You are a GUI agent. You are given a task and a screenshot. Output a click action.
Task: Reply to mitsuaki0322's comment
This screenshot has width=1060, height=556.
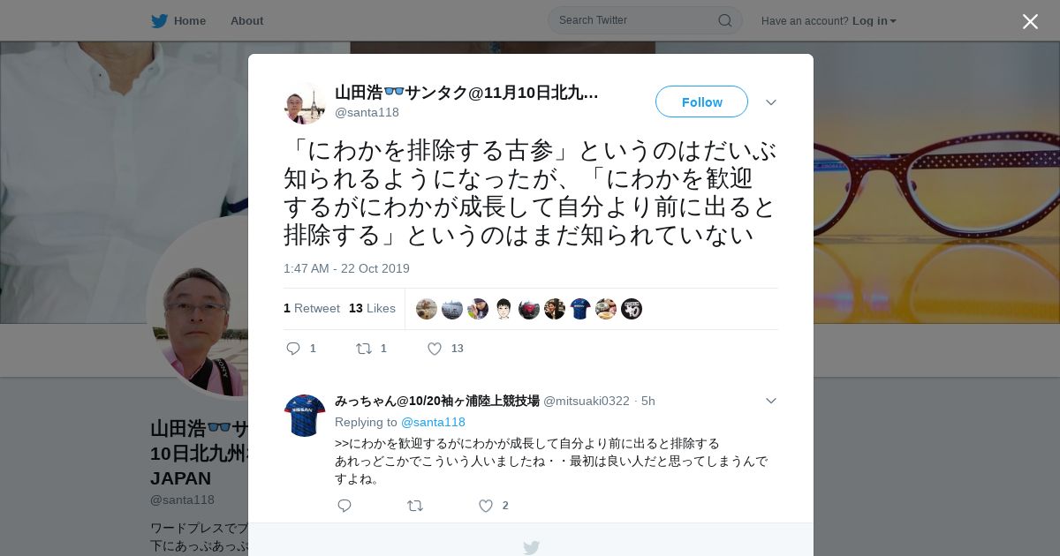pyautogui.click(x=344, y=506)
